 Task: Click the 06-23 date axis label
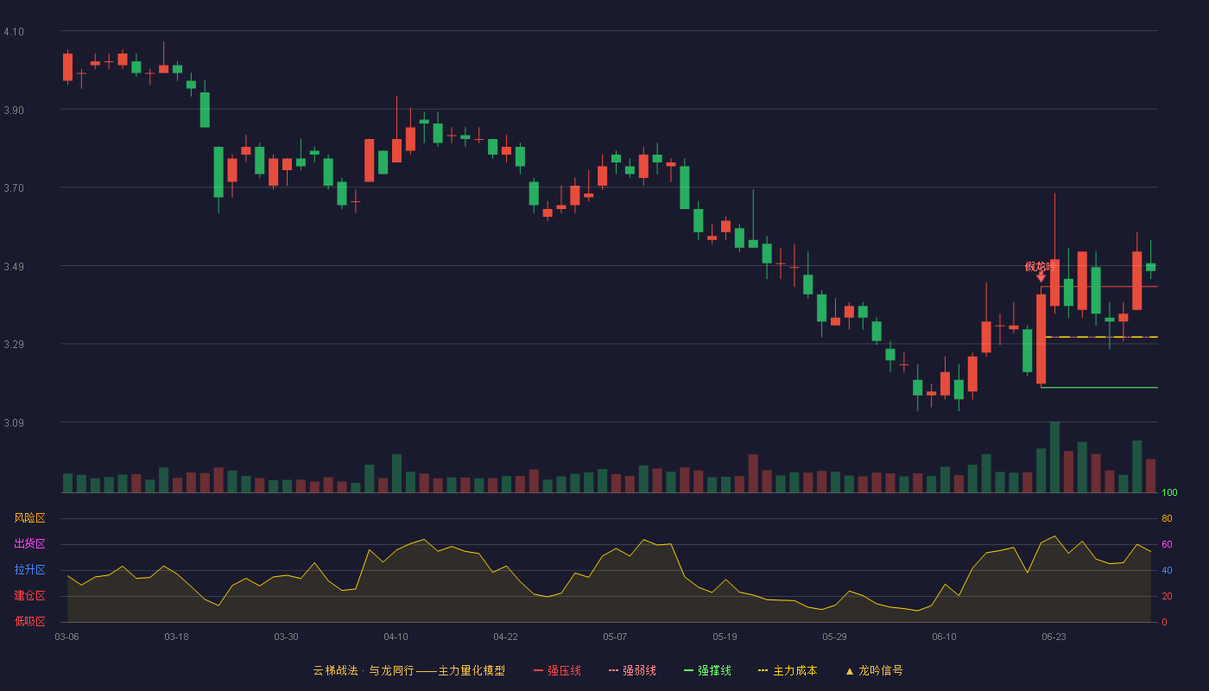click(1054, 637)
